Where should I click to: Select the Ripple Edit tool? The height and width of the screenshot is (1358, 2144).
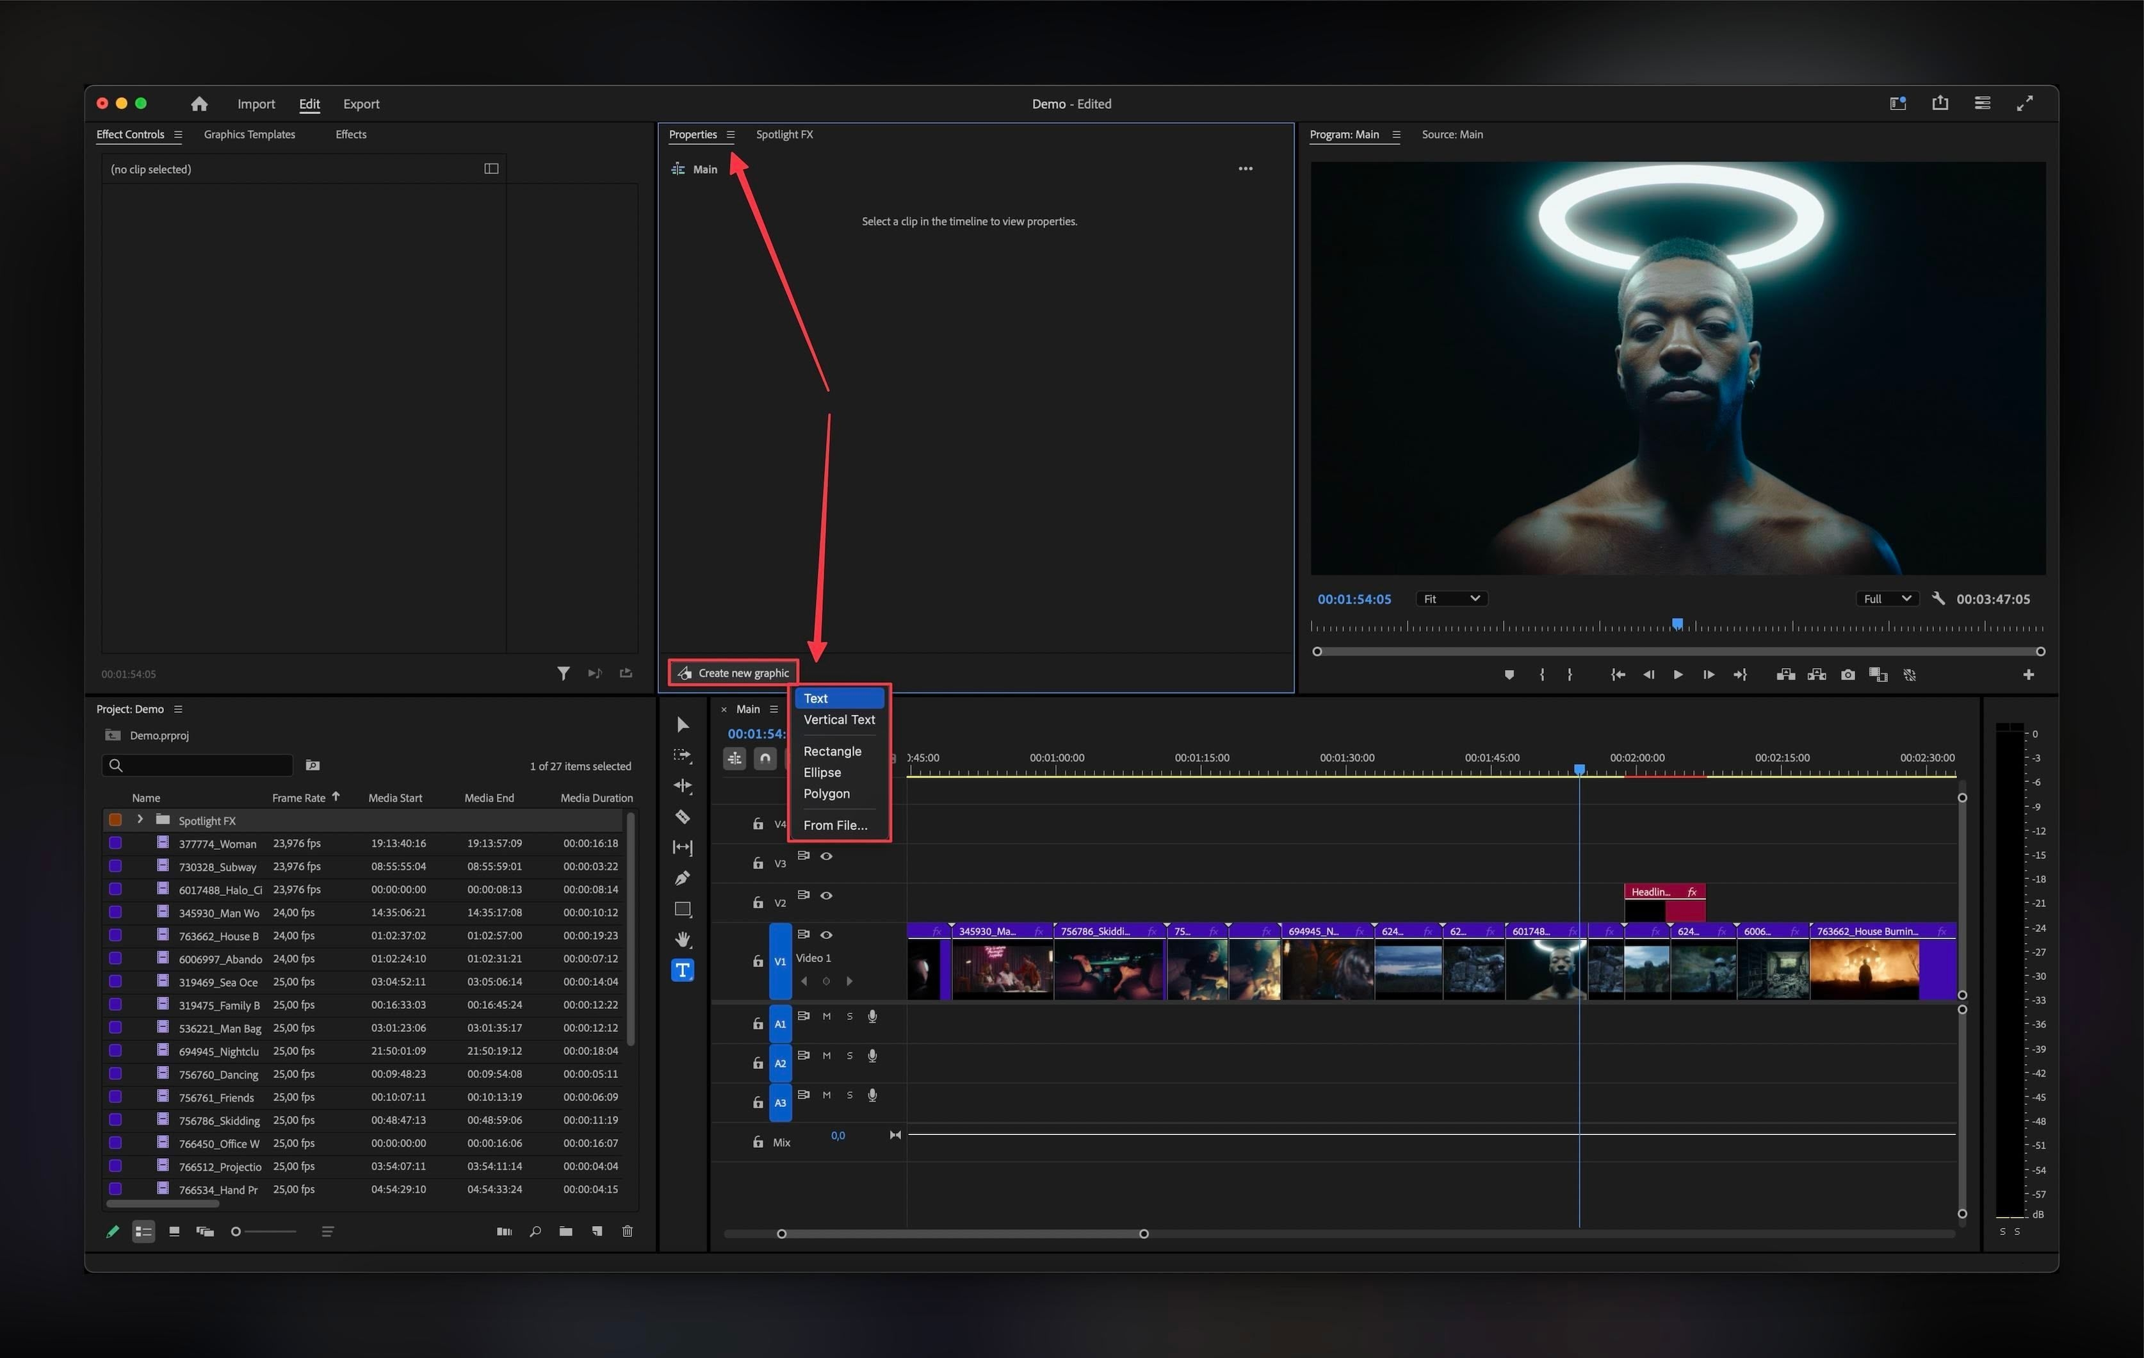(x=683, y=785)
